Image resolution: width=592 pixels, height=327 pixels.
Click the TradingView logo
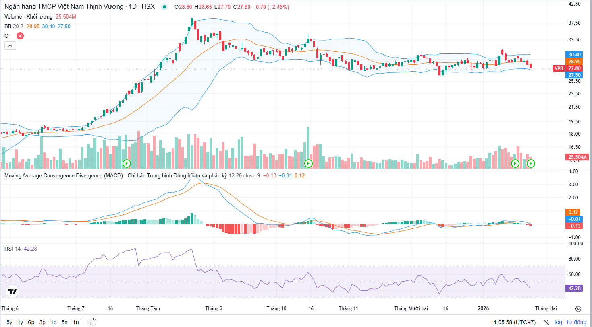(12, 291)
